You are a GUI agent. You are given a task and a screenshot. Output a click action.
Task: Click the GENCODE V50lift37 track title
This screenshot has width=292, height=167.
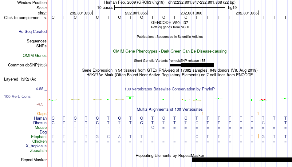170,22
